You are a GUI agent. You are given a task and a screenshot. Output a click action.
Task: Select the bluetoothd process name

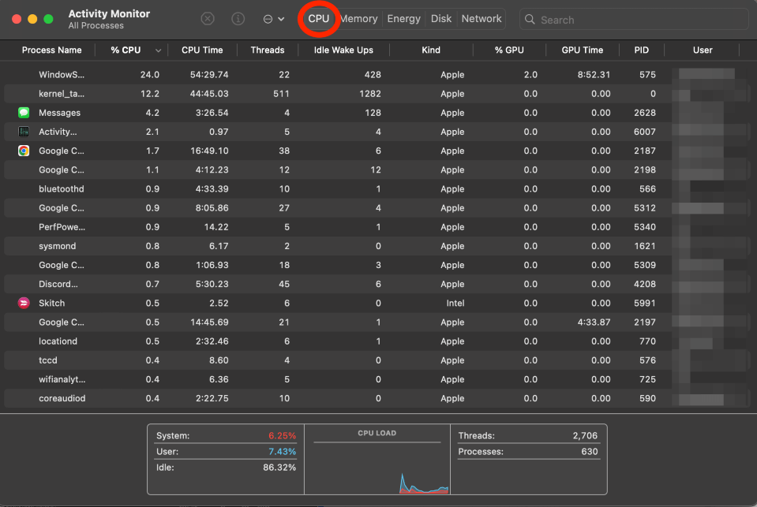[x=62, y=189]
